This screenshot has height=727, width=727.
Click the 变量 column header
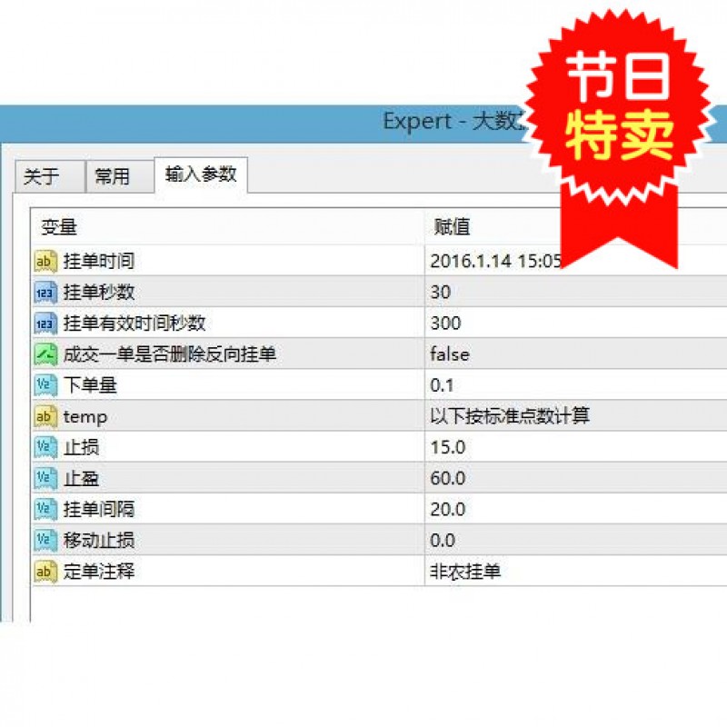59,227
